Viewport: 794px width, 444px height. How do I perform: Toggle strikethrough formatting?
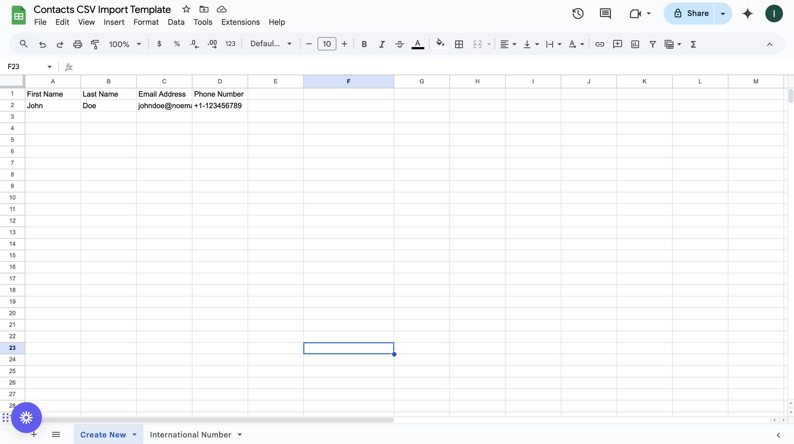point(399,44)
